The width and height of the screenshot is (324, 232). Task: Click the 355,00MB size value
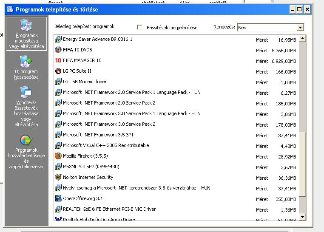[286, 199]
